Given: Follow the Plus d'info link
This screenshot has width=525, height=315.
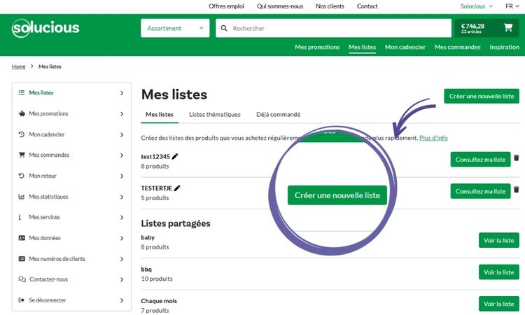Looking at the screenshot, I should (433, 138).
